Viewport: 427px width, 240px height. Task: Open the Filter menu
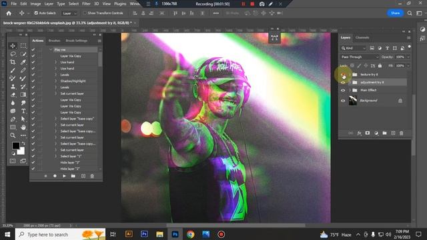[x=86, y=4]
